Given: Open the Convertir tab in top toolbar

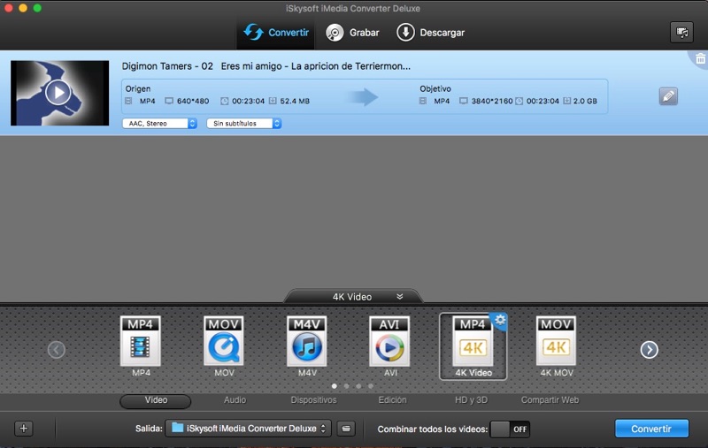Looking at the screenshot, I should click(x=276, y=33).
